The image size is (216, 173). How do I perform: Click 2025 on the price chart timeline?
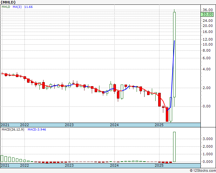(159, 125)
